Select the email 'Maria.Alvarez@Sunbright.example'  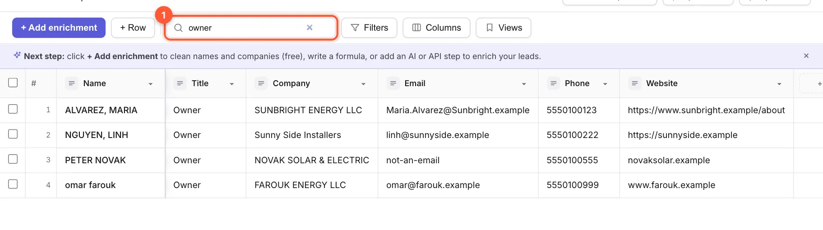(x=458, y=110)
